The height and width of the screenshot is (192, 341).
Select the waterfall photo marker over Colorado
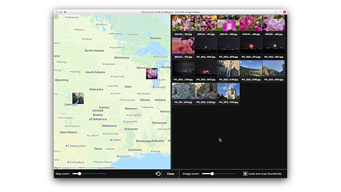(x=78, y=98)
